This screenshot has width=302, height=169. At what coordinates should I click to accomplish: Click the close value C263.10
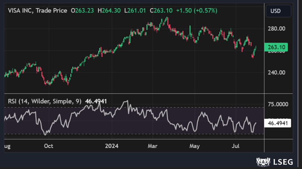click(x=161, y=11)
